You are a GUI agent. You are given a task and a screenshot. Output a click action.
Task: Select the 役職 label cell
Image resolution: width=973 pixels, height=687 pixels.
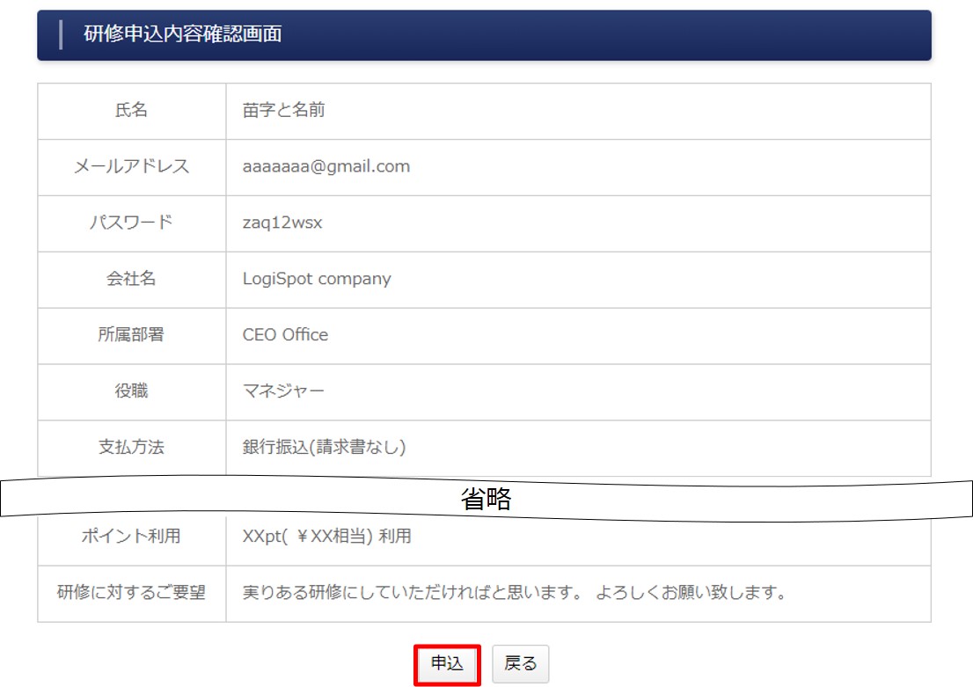click(x=131, y=391)
